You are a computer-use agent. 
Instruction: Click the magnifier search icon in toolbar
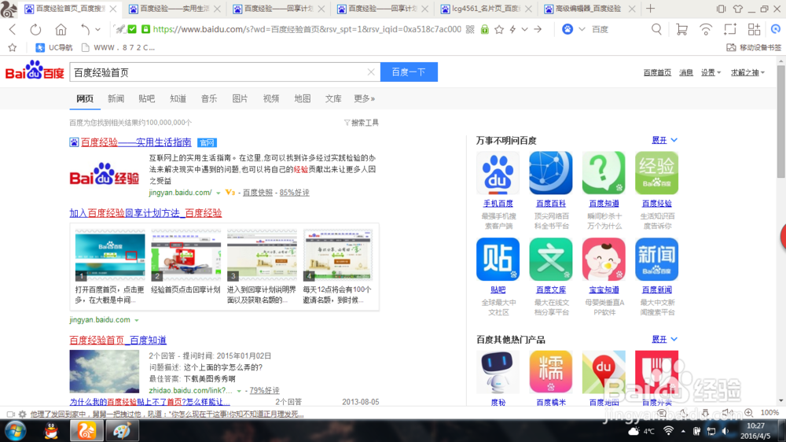click(656, 30)
